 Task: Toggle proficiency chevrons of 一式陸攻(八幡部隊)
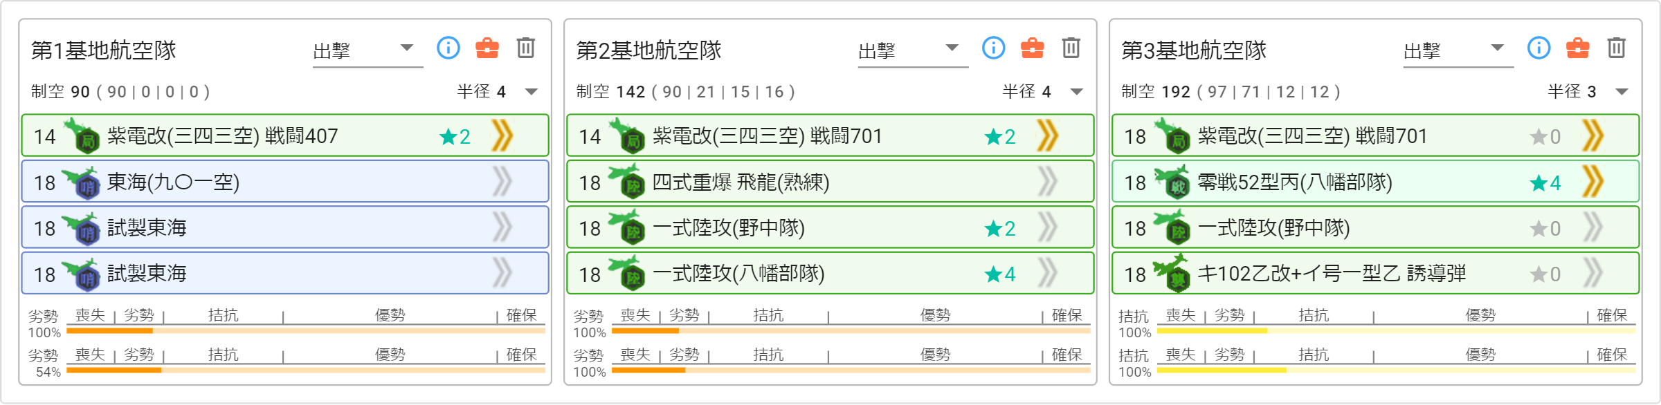pyautogui.click(x=1048, y=273)
